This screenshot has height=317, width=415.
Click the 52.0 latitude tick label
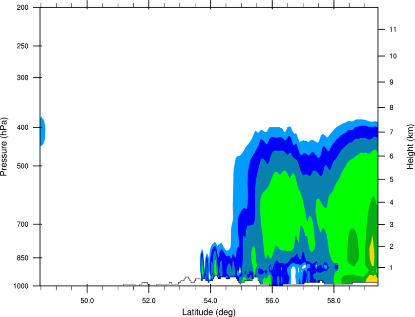[149, 301]
